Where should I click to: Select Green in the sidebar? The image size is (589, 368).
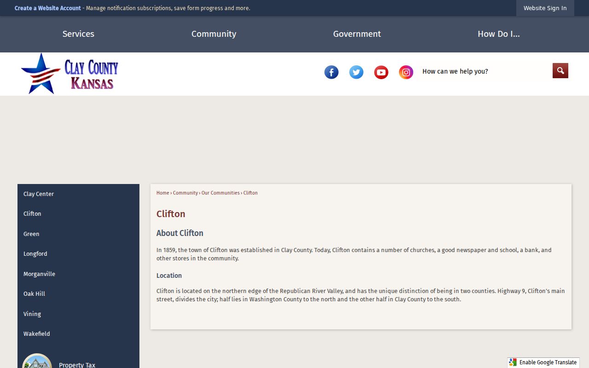[x=78, y=234]
